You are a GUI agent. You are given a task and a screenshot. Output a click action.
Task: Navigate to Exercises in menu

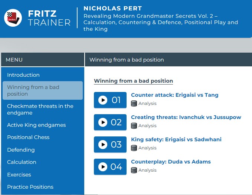(19, 175)
